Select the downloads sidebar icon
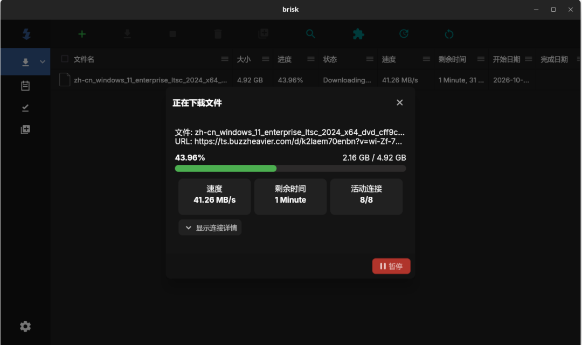582x345 pixels. point(26,62)
